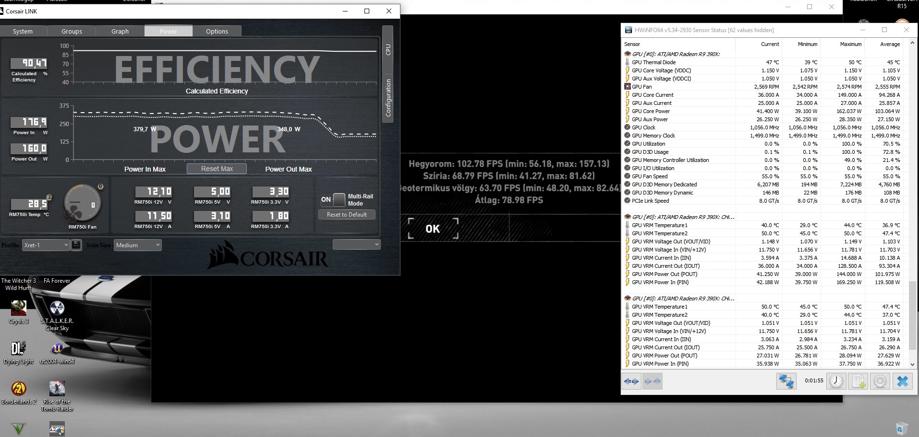The height and width of the screenshot is (437, 919).
Task: Click the GPU Thermal Diode thermometer icon
Action: coord(627,62)
